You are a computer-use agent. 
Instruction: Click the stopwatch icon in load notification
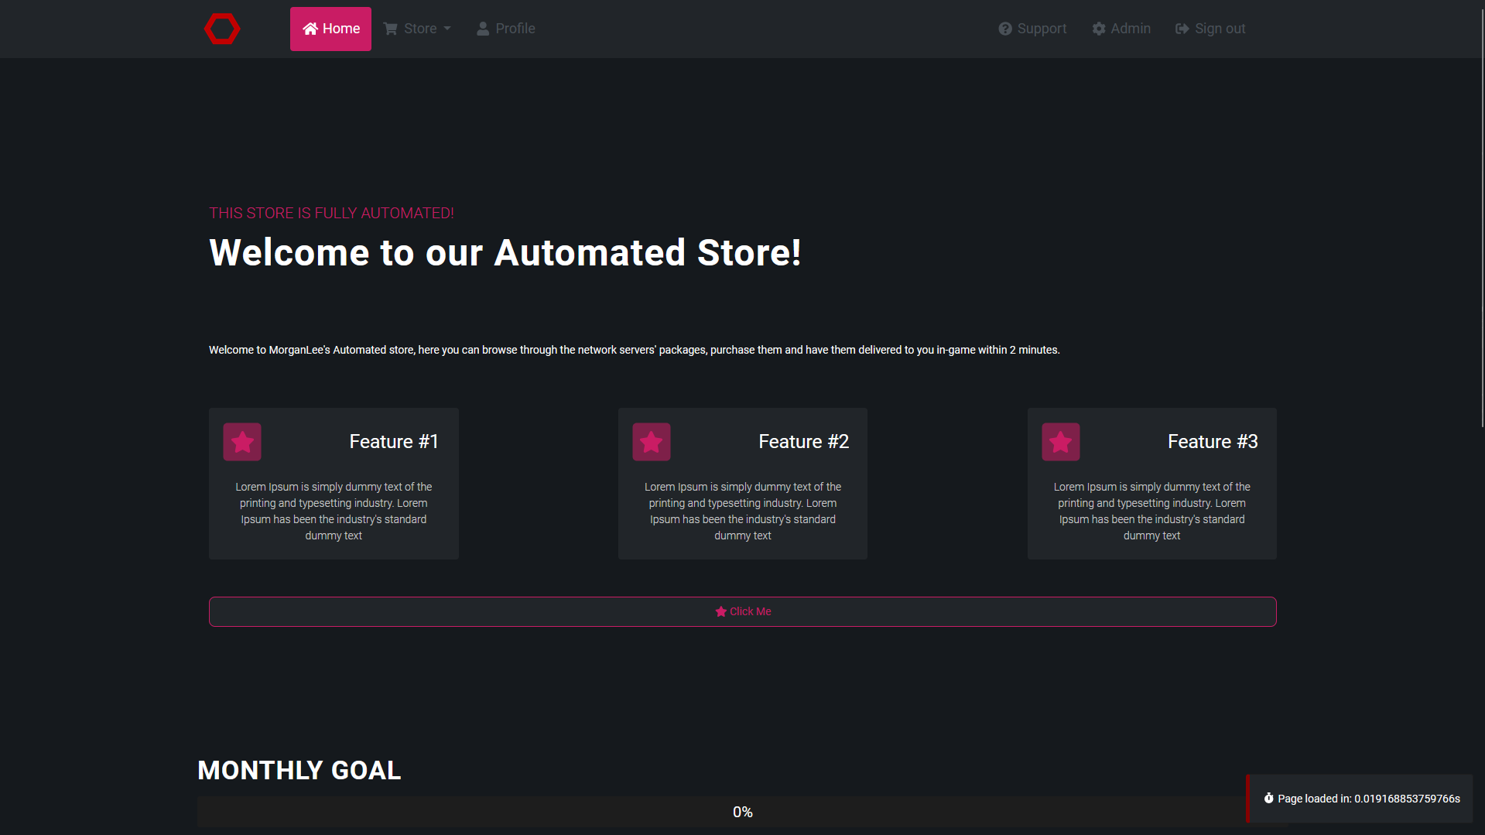[x=1268, y=799]
